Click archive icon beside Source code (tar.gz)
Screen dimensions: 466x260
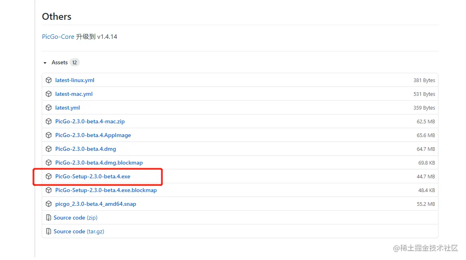(49, 232)
